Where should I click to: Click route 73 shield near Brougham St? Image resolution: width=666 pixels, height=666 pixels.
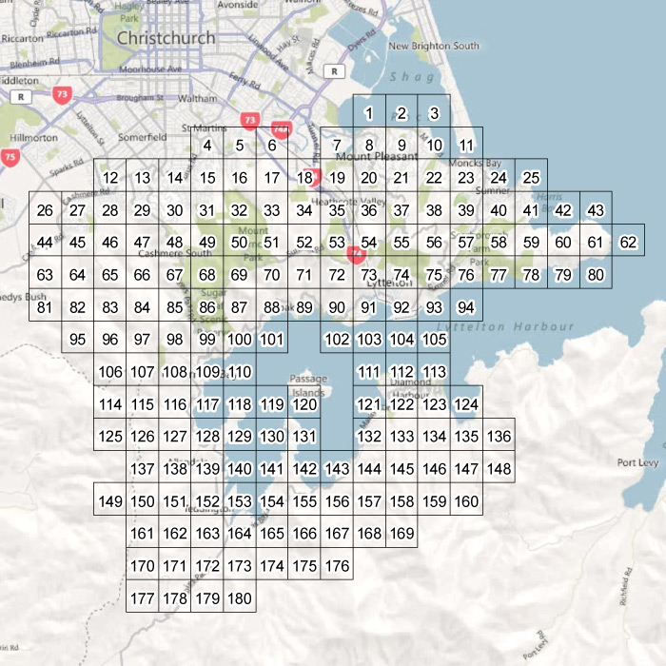[x=62, y=95]
